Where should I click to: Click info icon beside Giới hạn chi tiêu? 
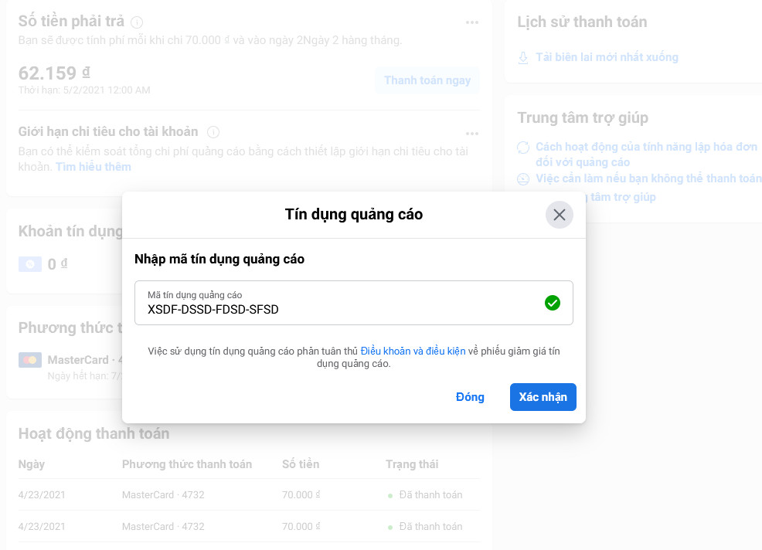tap(213, 131)
